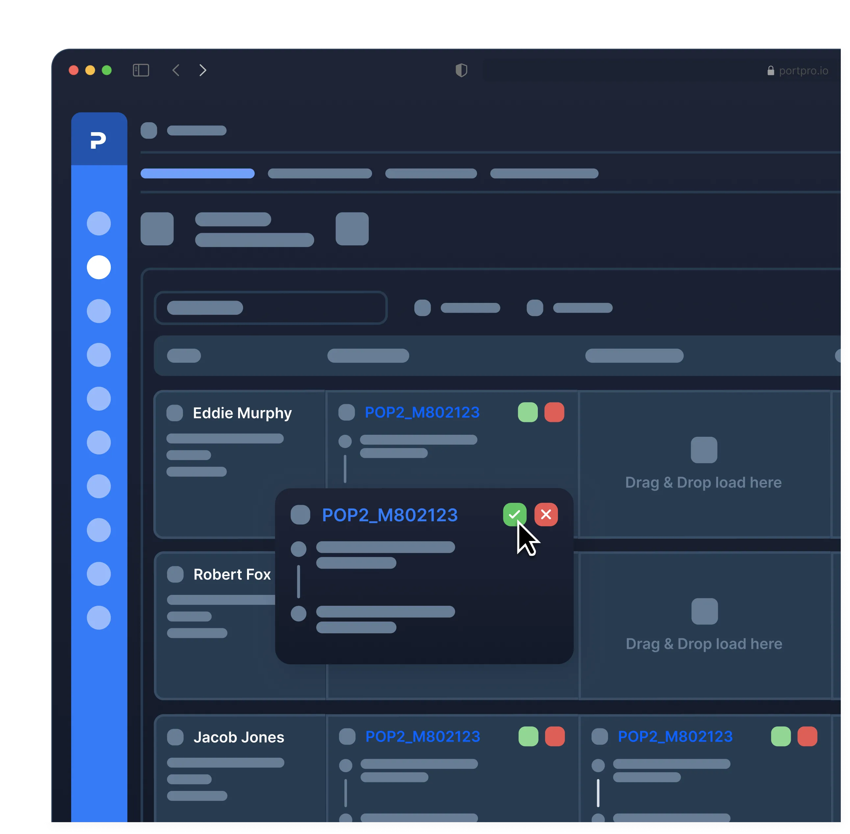Select the highlighted blue first tab

click(x=197, y=173)
